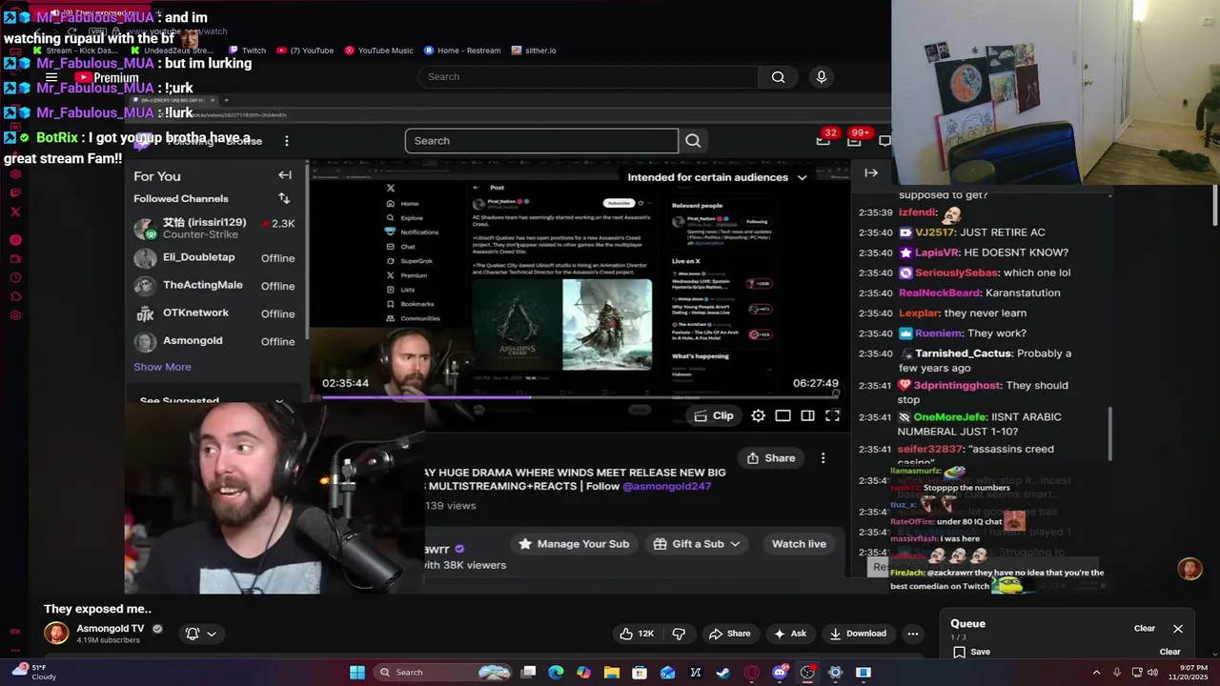
Task: Open Twitch whispers speech bubble icon
Action: tap(884, 141)
